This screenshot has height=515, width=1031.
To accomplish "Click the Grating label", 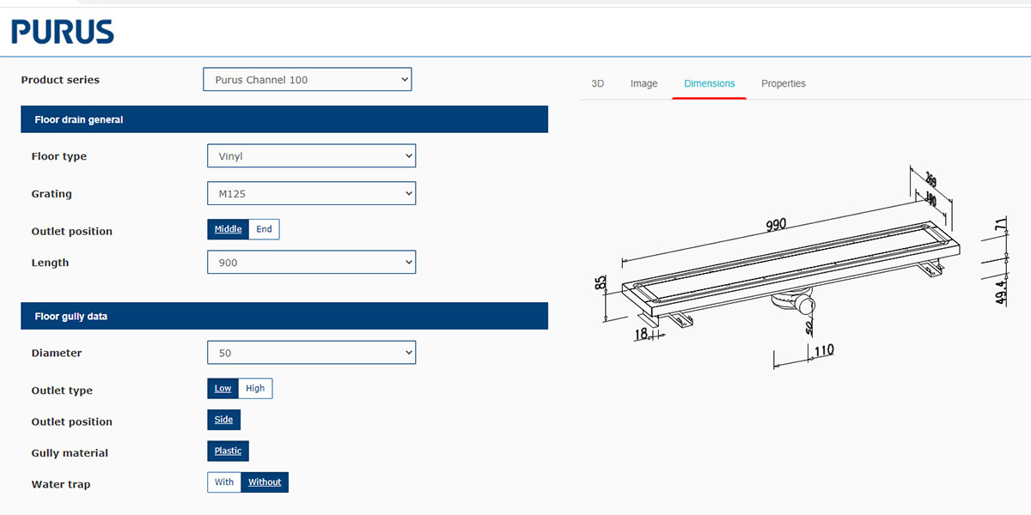I will coord(52,194).
